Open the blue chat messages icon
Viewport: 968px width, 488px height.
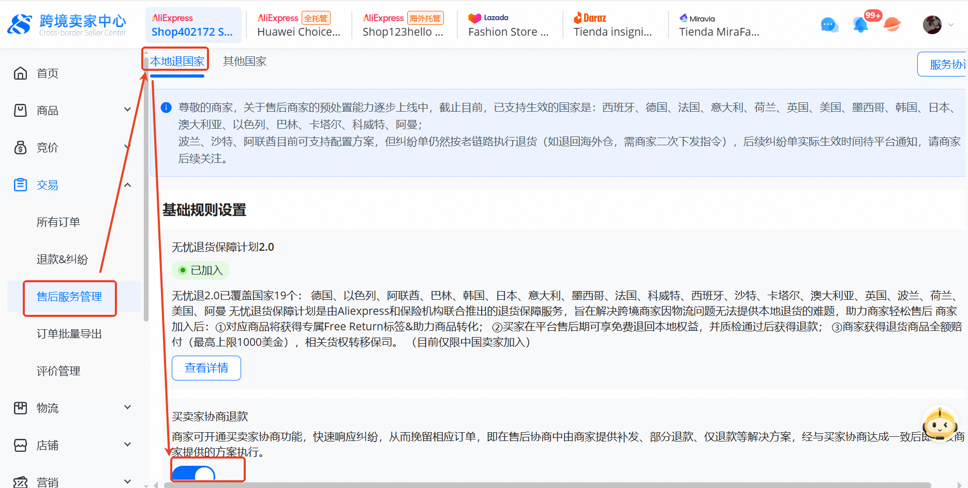coord(829,24)
